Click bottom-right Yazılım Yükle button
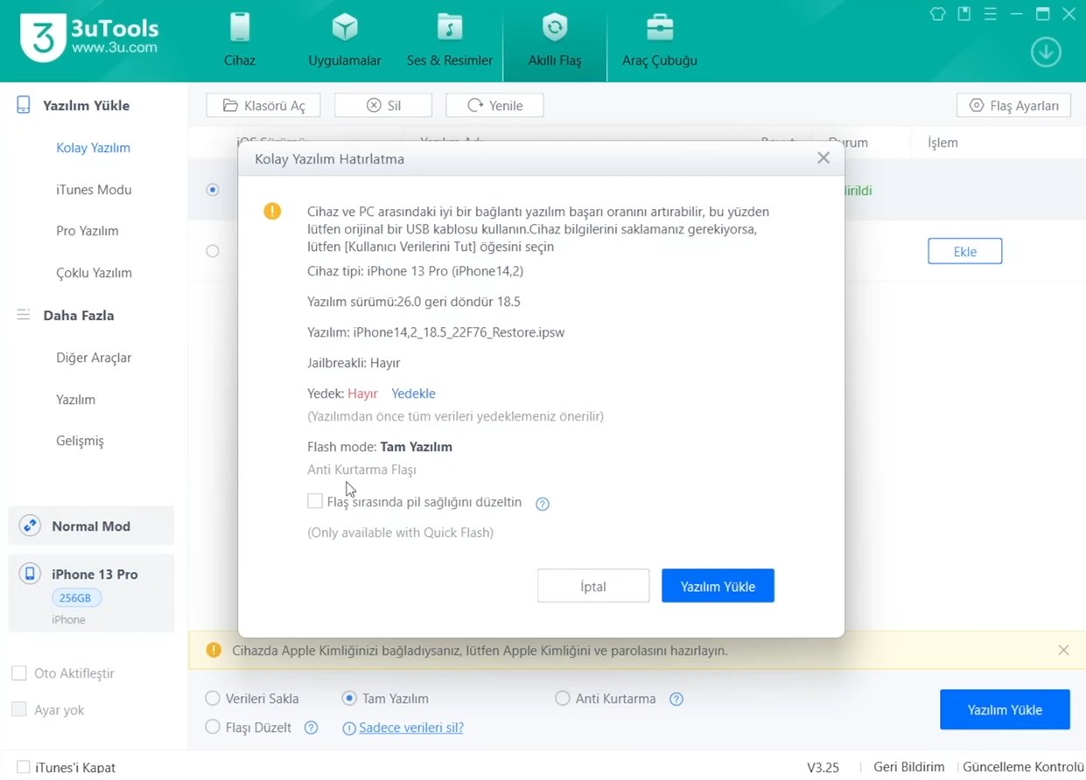 tap(1005, 709)
